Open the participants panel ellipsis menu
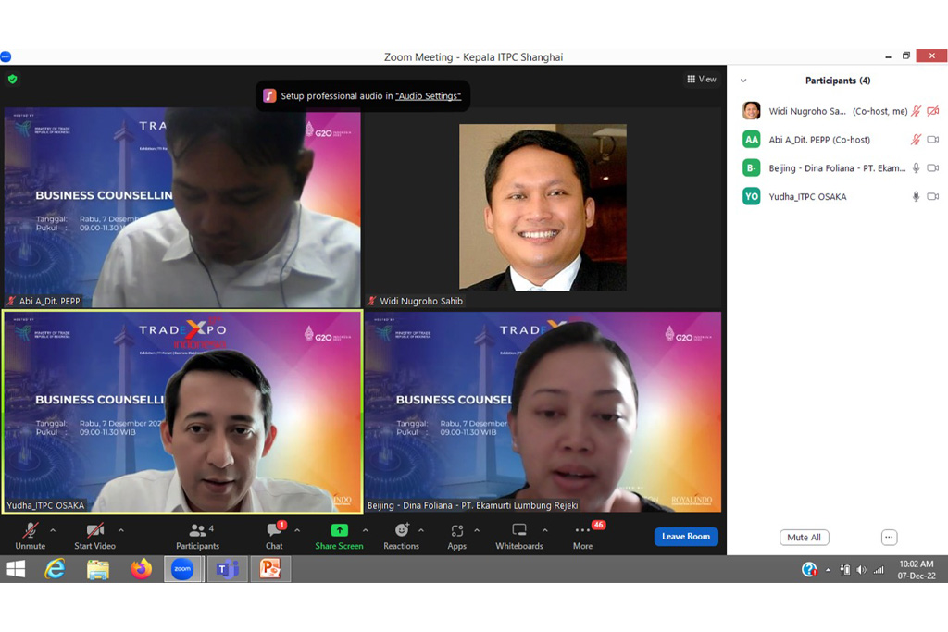Screen dimensions: 948x632 (889, 538)
